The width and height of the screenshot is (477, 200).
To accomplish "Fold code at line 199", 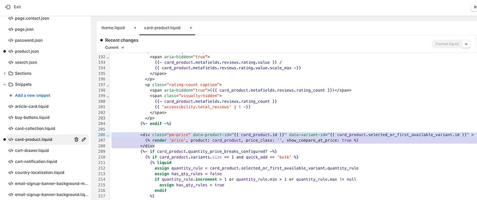I will click(x=108, y=96).
